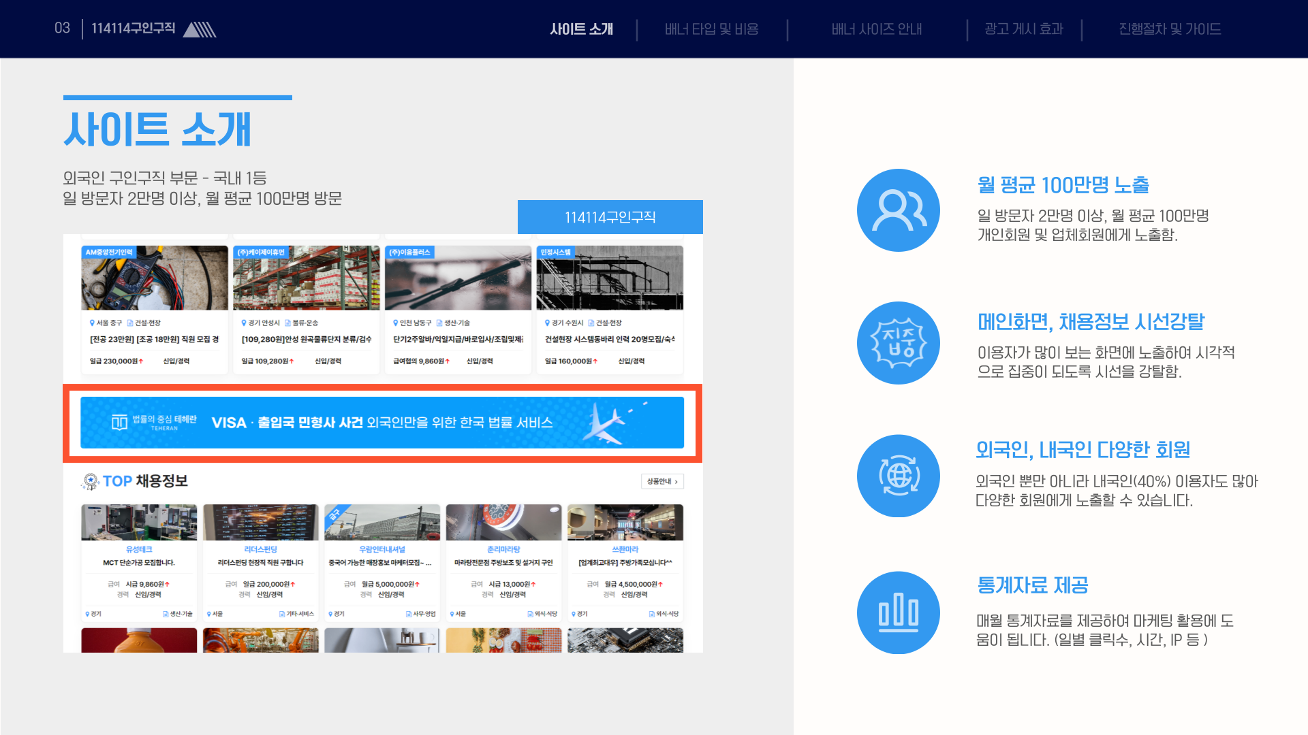This screenshot has height=735, width=1308.
Task: Click the 우람인터내셔널 company name
Action: [x=382, y=549]
